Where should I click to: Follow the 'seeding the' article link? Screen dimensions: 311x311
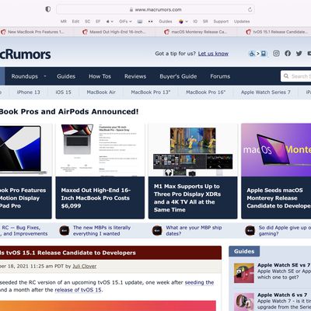point(199,282)
